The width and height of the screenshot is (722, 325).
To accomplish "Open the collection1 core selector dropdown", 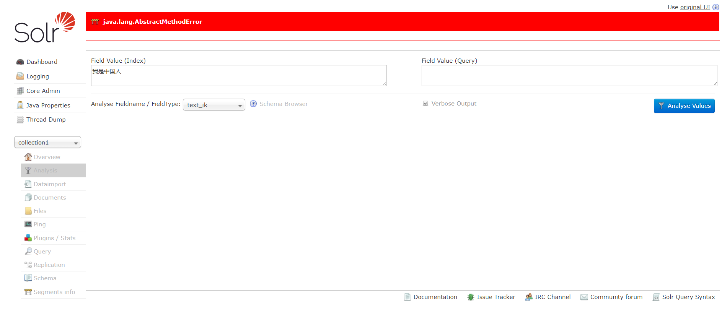I will click(47, 142).
